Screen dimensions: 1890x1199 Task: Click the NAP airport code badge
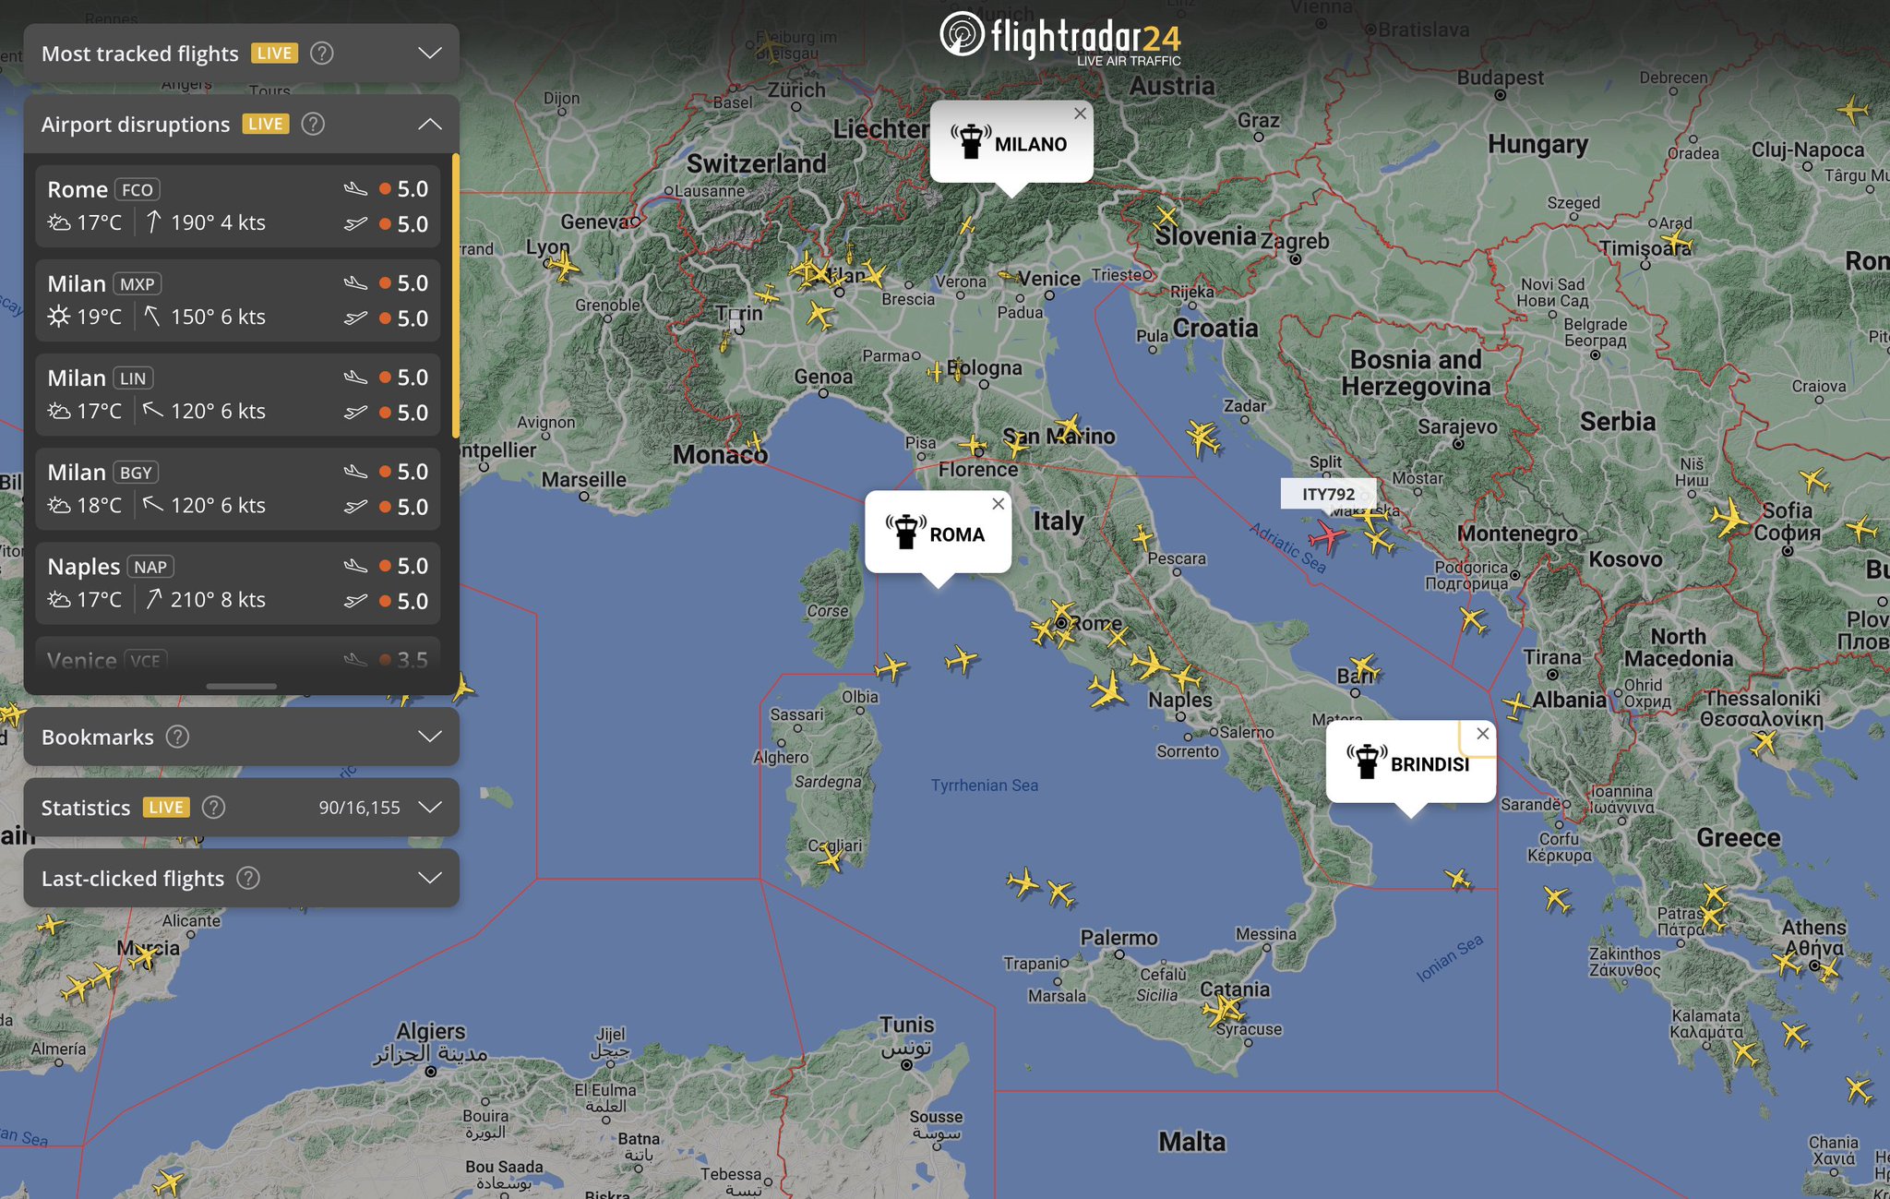[150, 566]
